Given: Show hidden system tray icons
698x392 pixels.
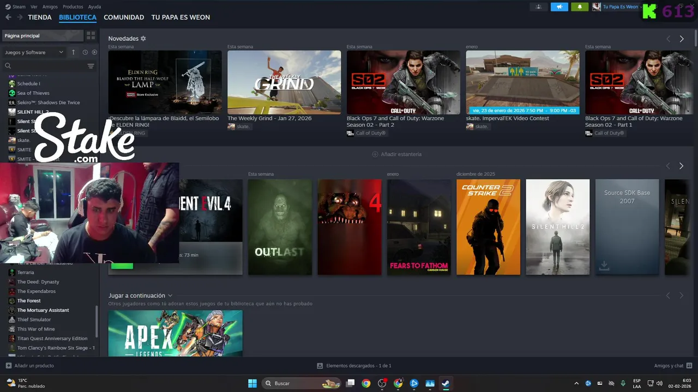Looking at the screenshot, I should coord(576,383).
